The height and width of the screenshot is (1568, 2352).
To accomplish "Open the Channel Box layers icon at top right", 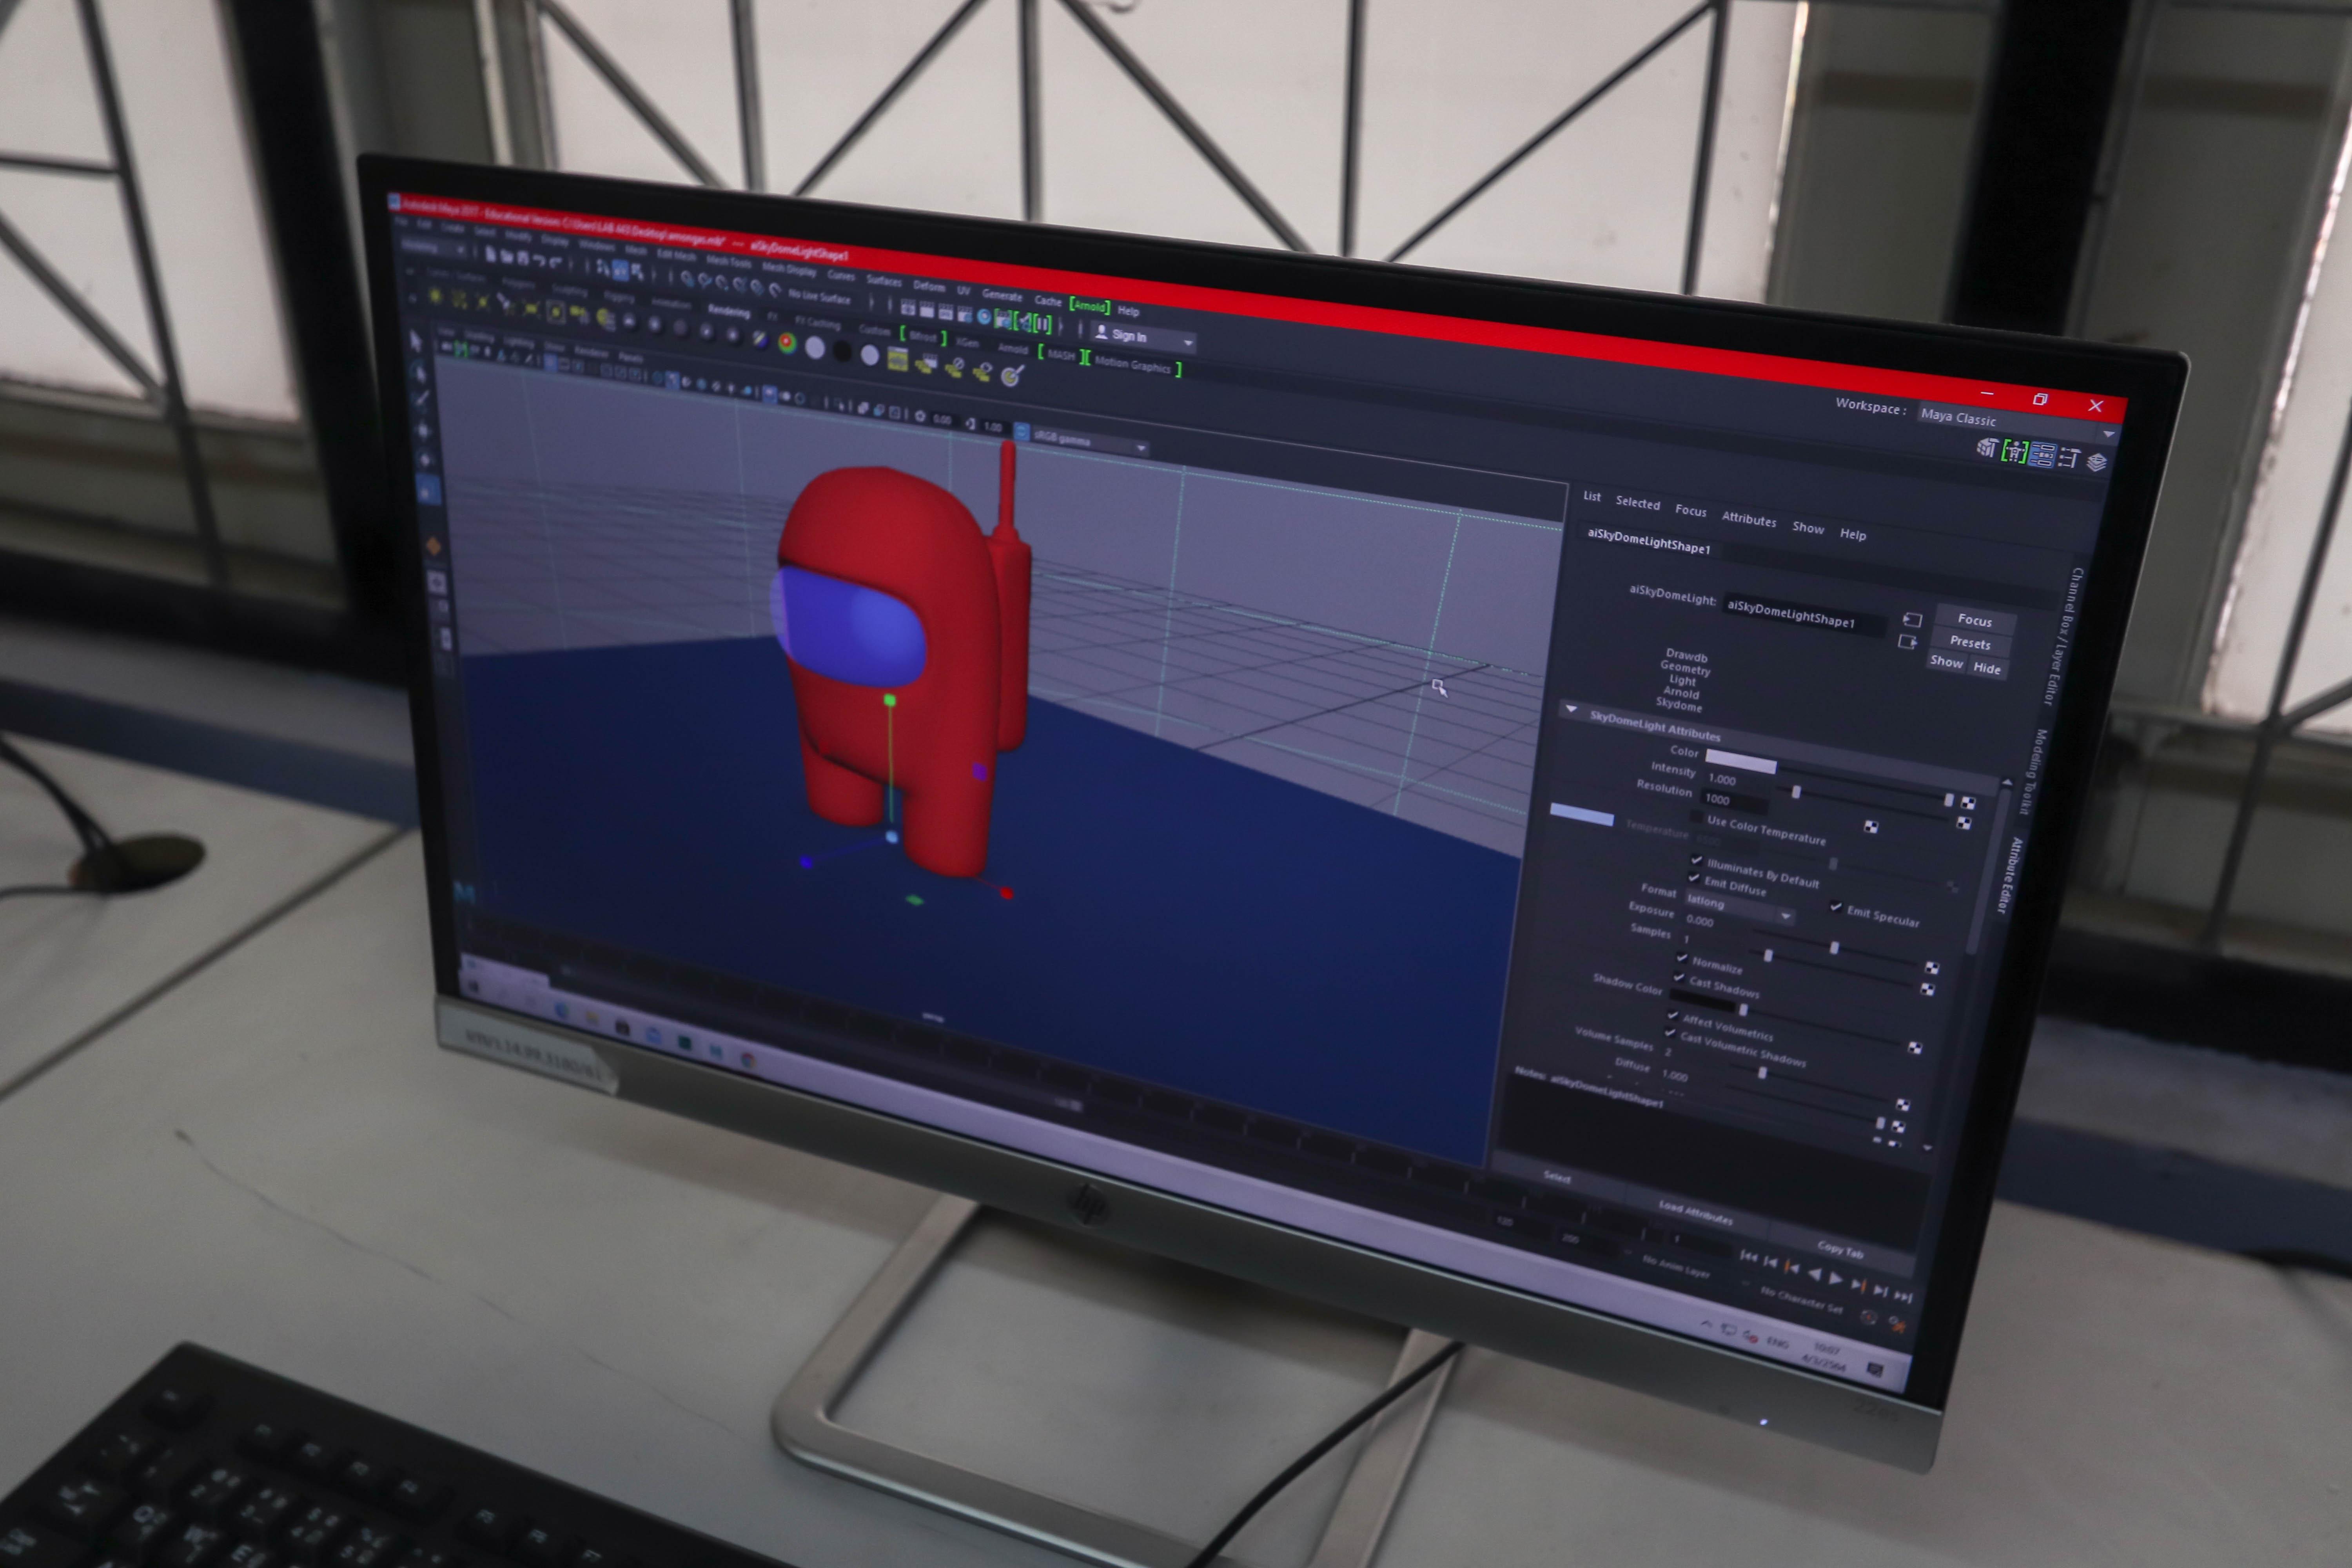I will [2096, 463].
